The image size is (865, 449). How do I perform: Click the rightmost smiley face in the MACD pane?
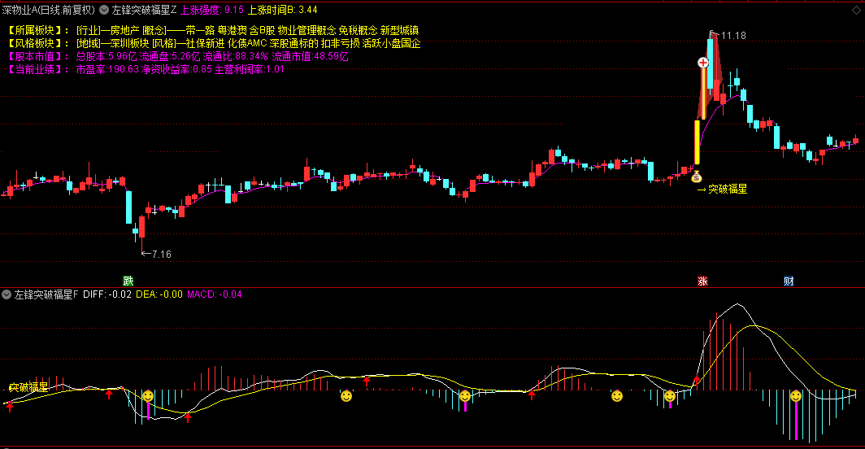click(795, 396)
